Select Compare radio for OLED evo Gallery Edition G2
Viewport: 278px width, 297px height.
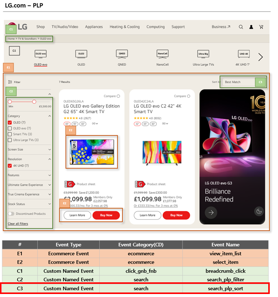[x=119, y=96]
